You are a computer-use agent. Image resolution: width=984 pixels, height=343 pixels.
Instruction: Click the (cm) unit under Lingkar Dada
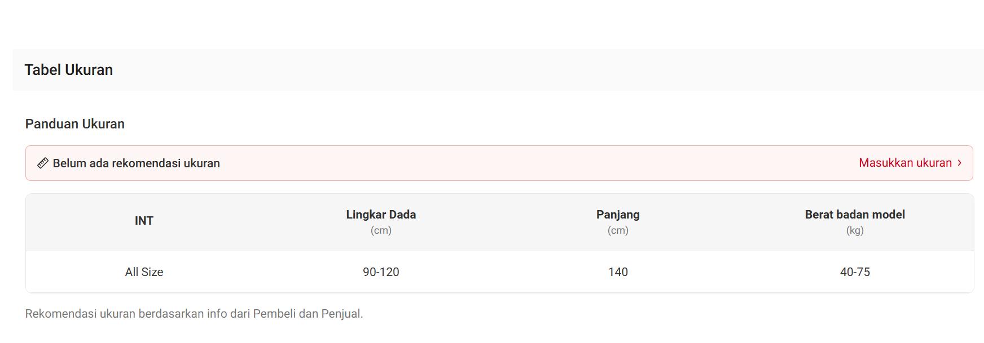(381, 230)
